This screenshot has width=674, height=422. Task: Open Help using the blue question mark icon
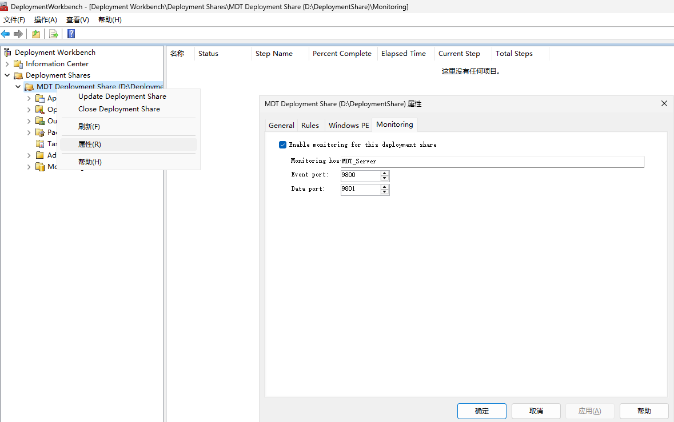tap(70, 34)
